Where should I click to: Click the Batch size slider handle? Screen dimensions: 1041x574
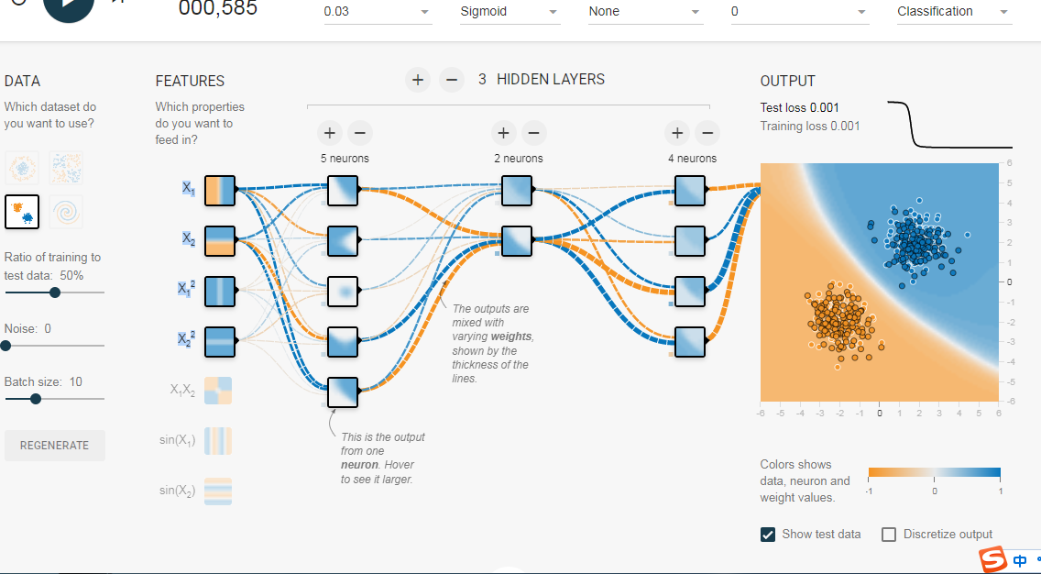pos(36,399)
